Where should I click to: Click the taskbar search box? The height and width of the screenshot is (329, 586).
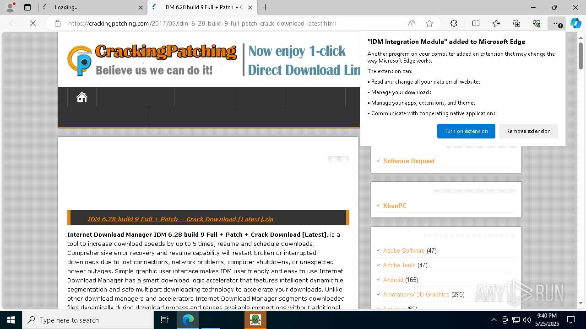pos(88,320)
